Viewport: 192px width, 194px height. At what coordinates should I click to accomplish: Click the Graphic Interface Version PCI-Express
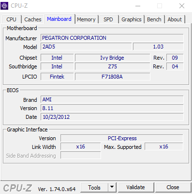[122, 138]
